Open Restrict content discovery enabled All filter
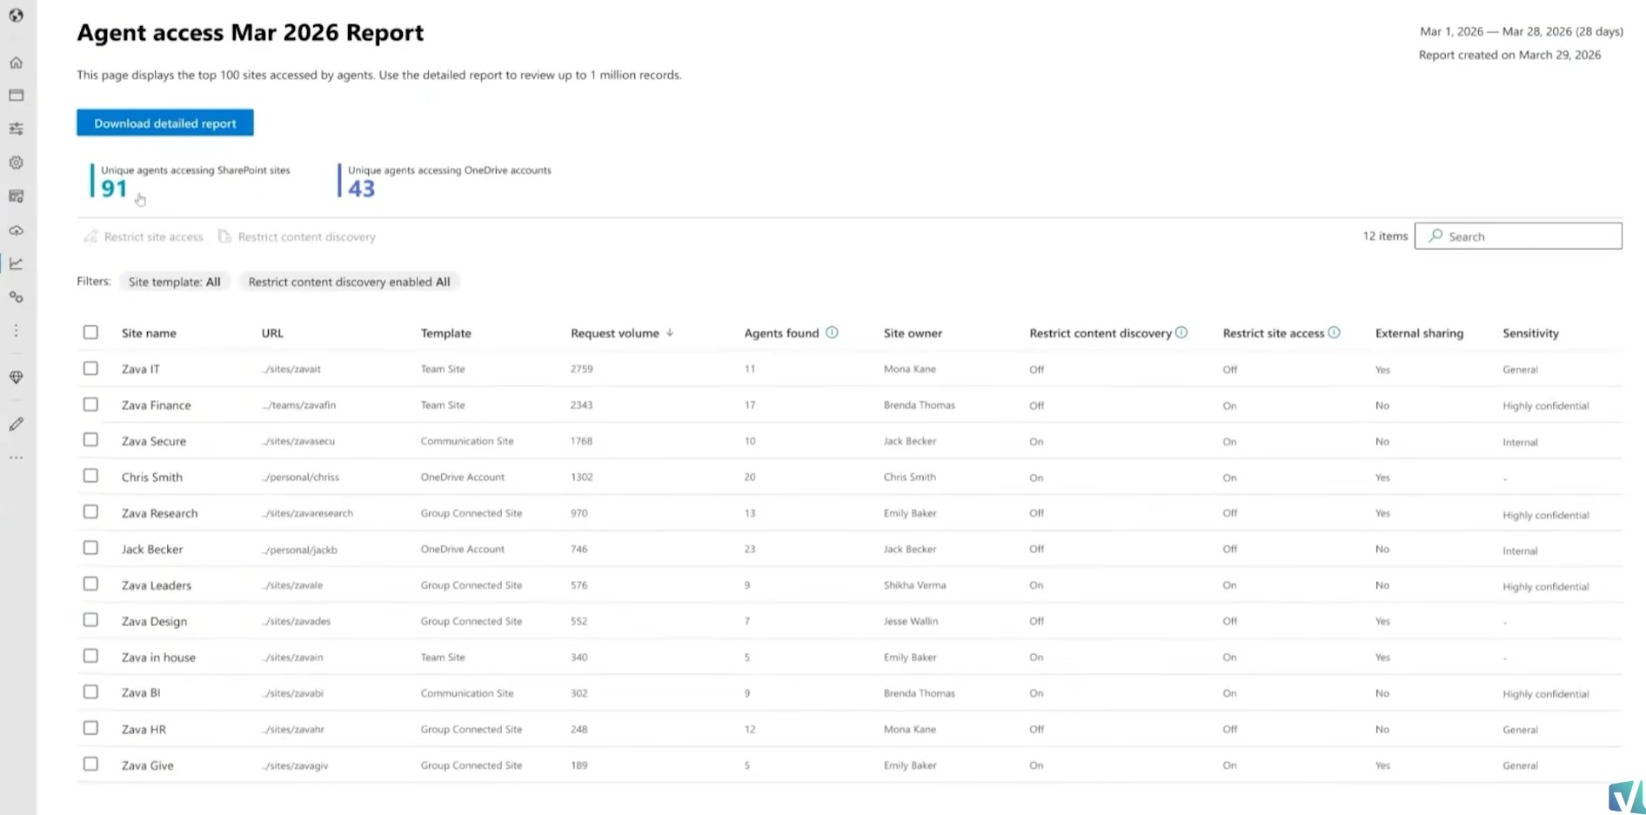 [x=349, y=282]
